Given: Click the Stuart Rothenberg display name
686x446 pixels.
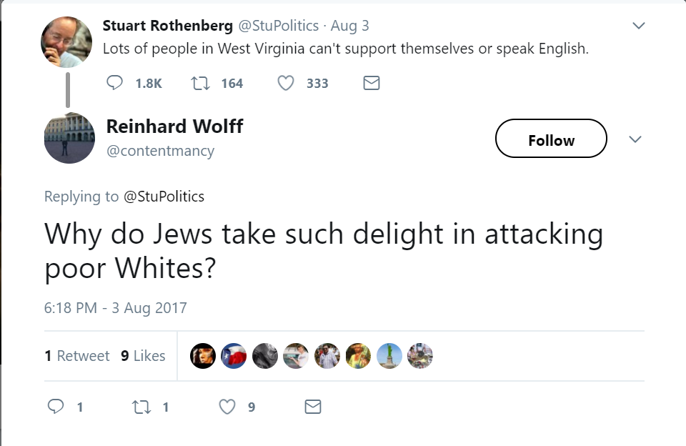Looking at the screenshot, I should (168, 26).
